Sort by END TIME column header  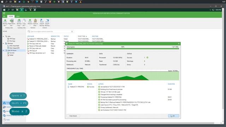(x=95, y=36)
